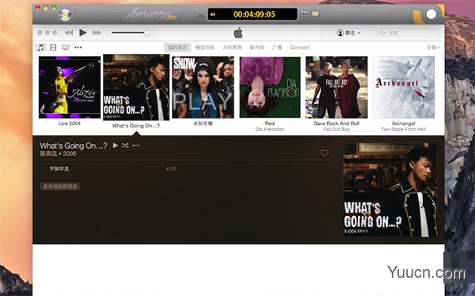
Task: Click the Amarra power button
Action: tap(65, 14)
